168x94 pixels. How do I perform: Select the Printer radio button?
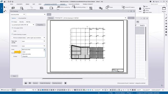(x=12, y=22)
